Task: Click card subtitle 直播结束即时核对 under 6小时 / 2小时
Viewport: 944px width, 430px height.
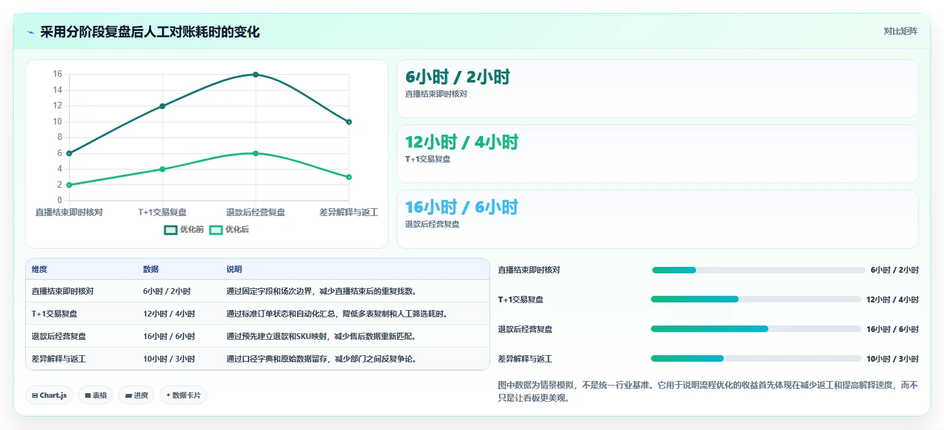Action: (x=436, y=94)
